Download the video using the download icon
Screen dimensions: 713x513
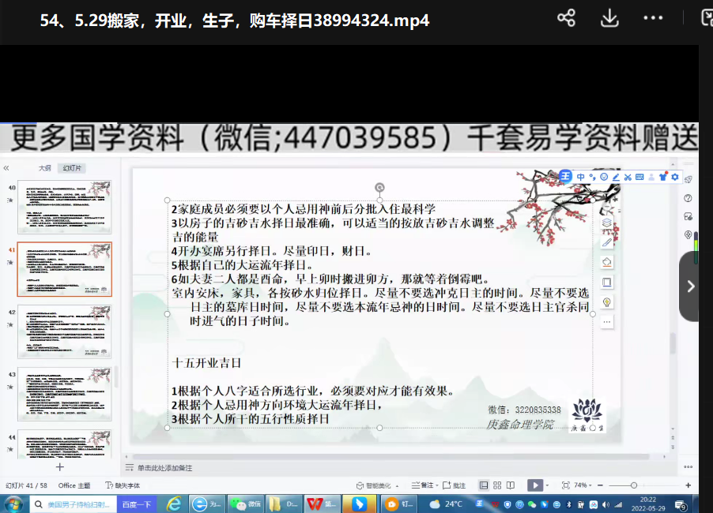click(609, 18)
